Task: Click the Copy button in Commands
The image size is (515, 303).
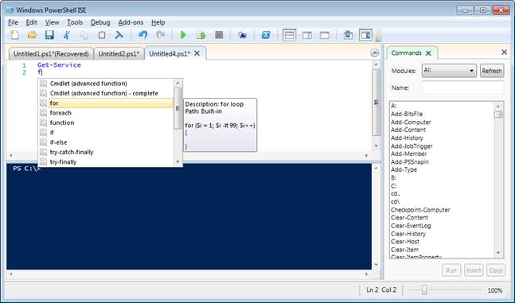Action: (x=496, y=270)
